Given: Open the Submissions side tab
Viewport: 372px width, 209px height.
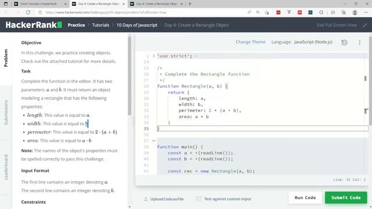Looking at the screenshot, I should (6, 113).
